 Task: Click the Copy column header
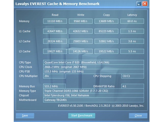coord(106,15)
